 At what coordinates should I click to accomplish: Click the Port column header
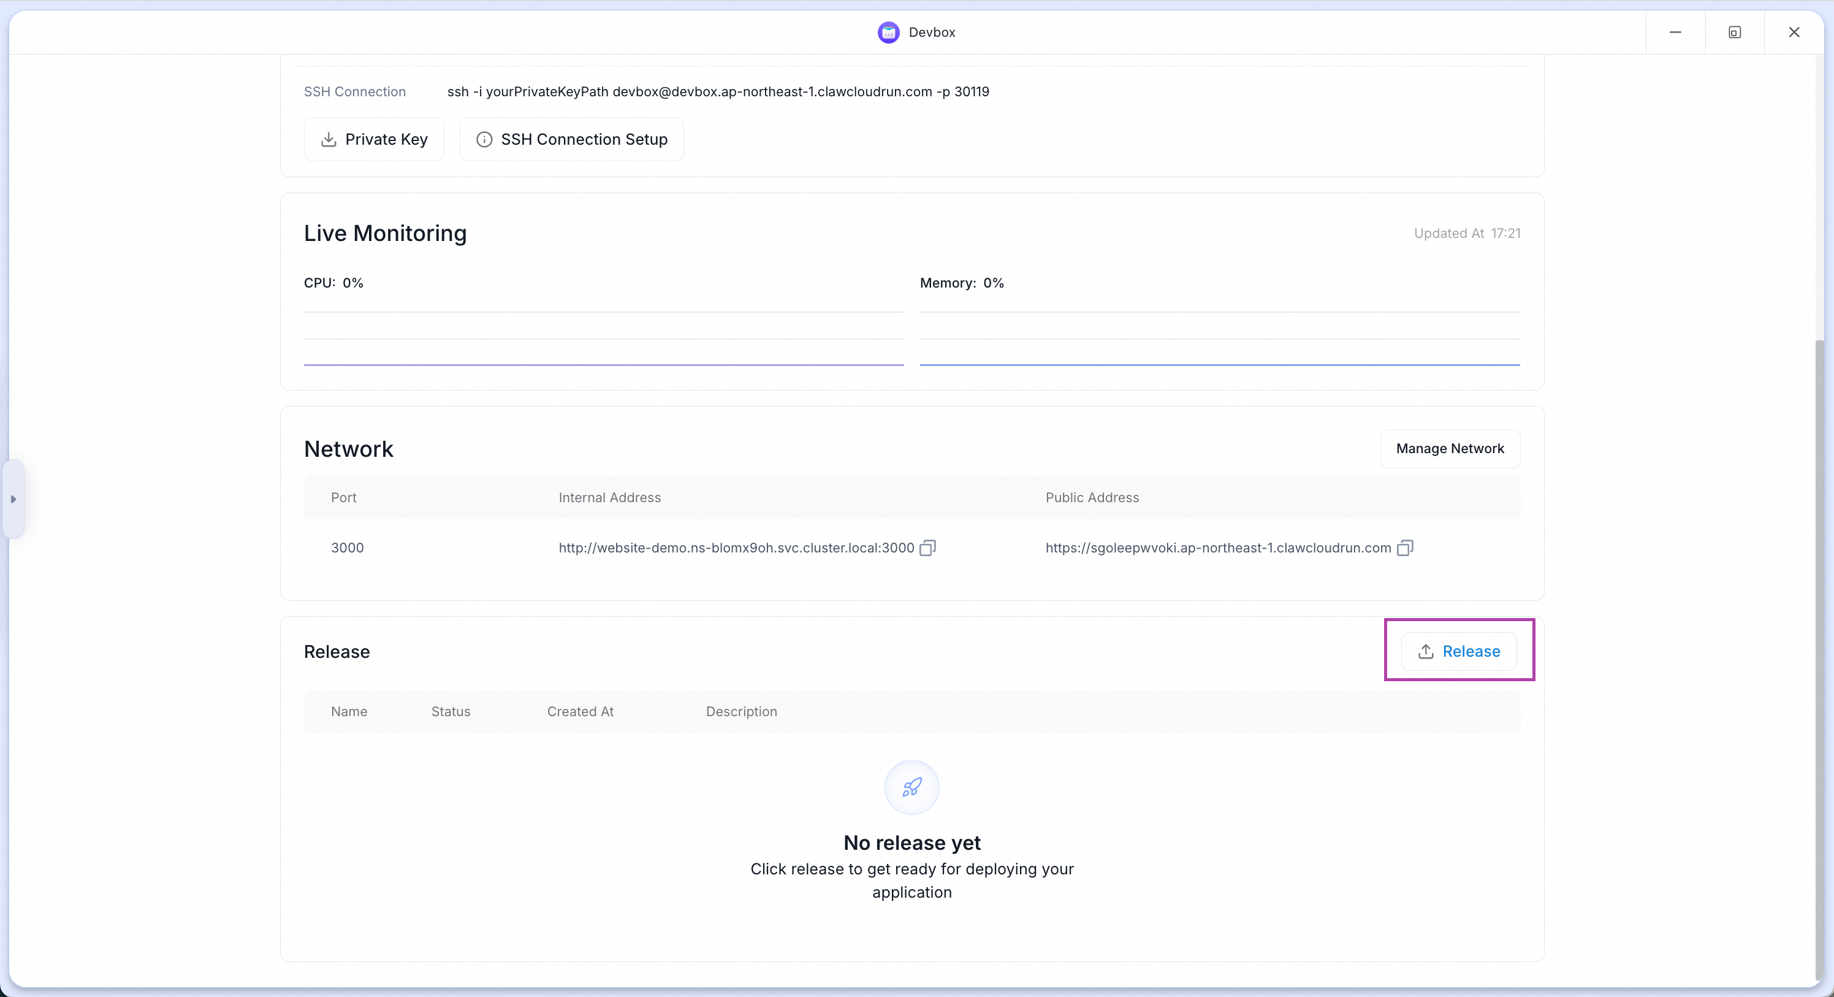pos(344,498)
